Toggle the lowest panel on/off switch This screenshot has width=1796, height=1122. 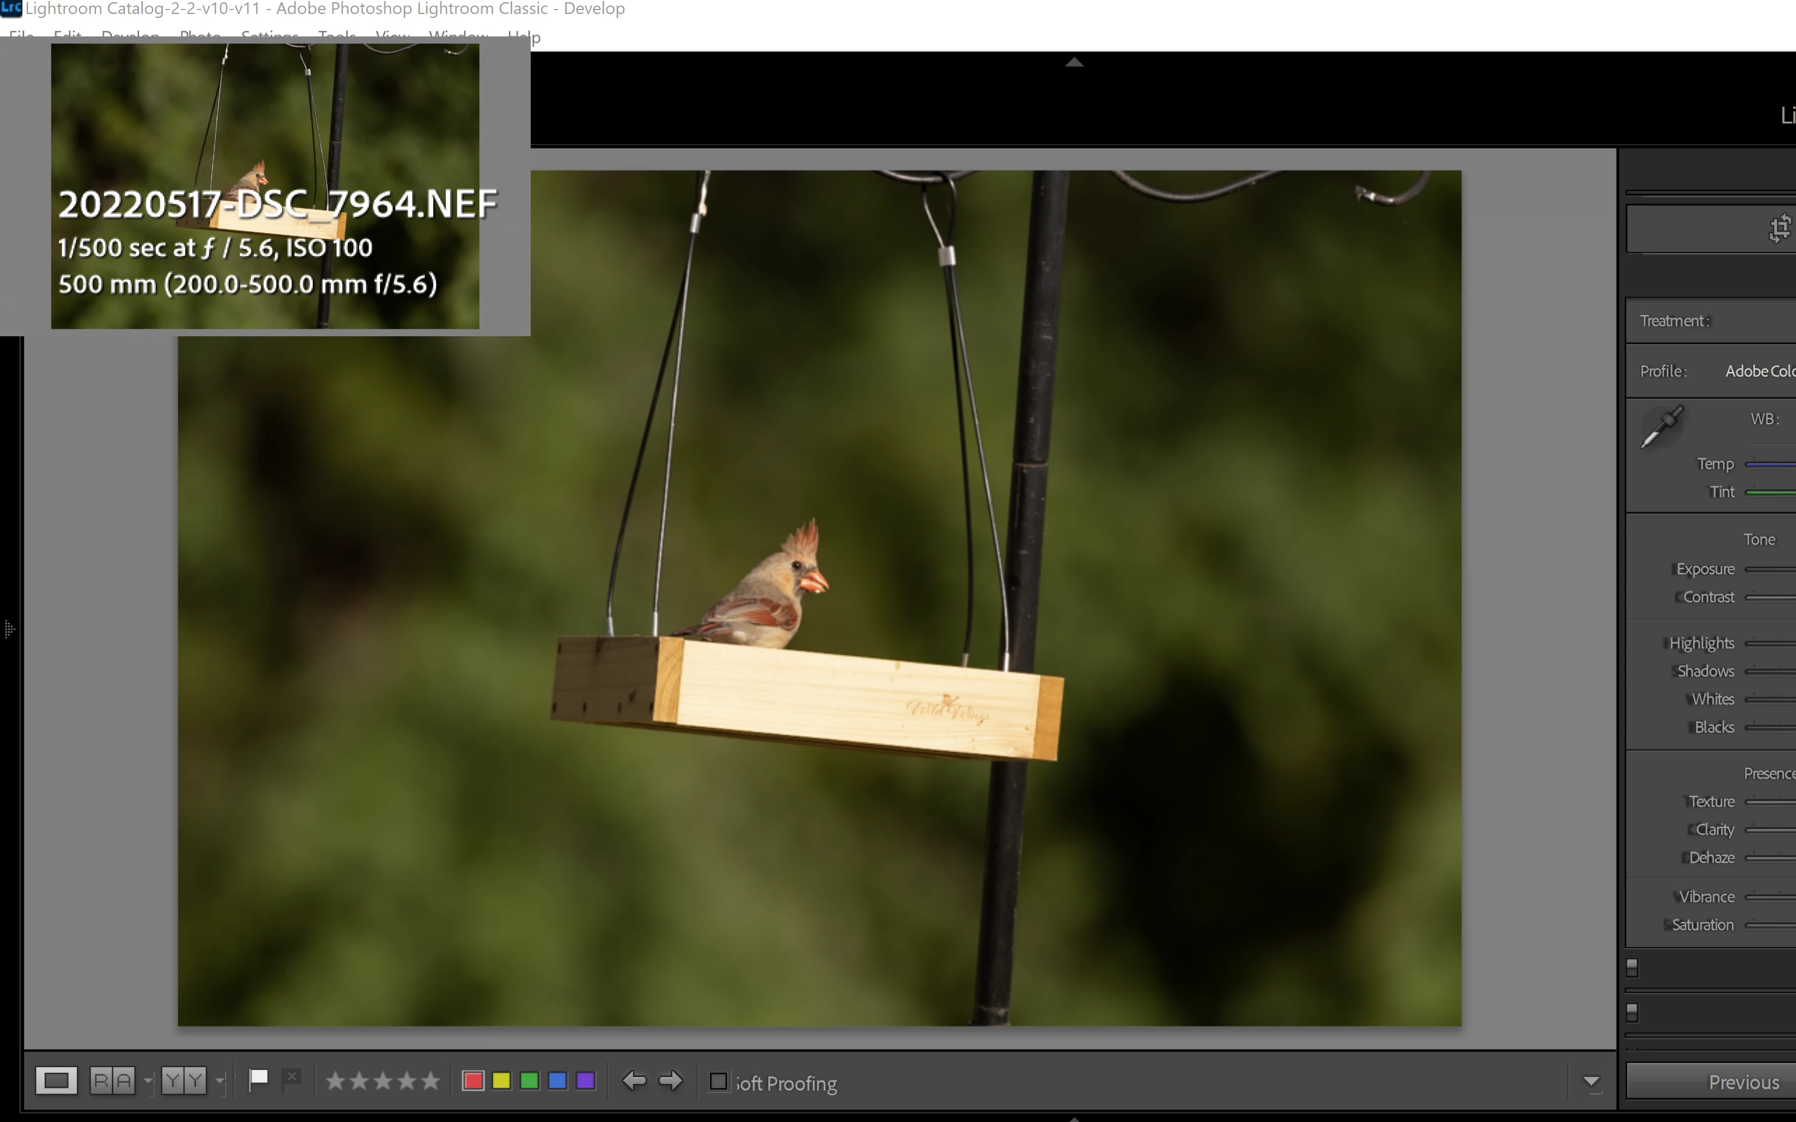tap(1632, 1012)
